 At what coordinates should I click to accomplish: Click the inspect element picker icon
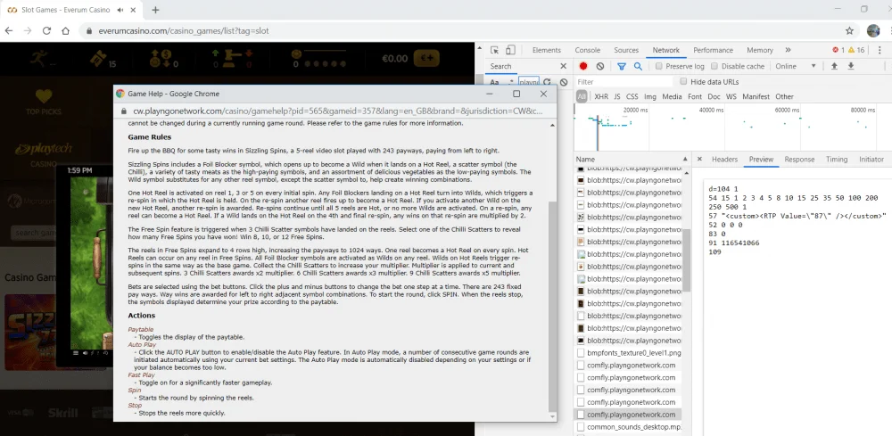click(x=494, y=50)
